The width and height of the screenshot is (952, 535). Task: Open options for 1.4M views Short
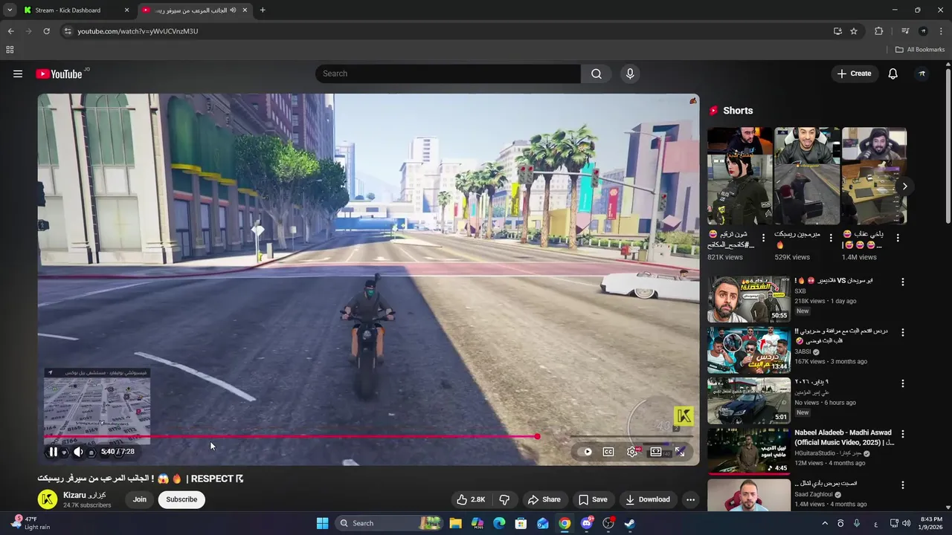898,239
